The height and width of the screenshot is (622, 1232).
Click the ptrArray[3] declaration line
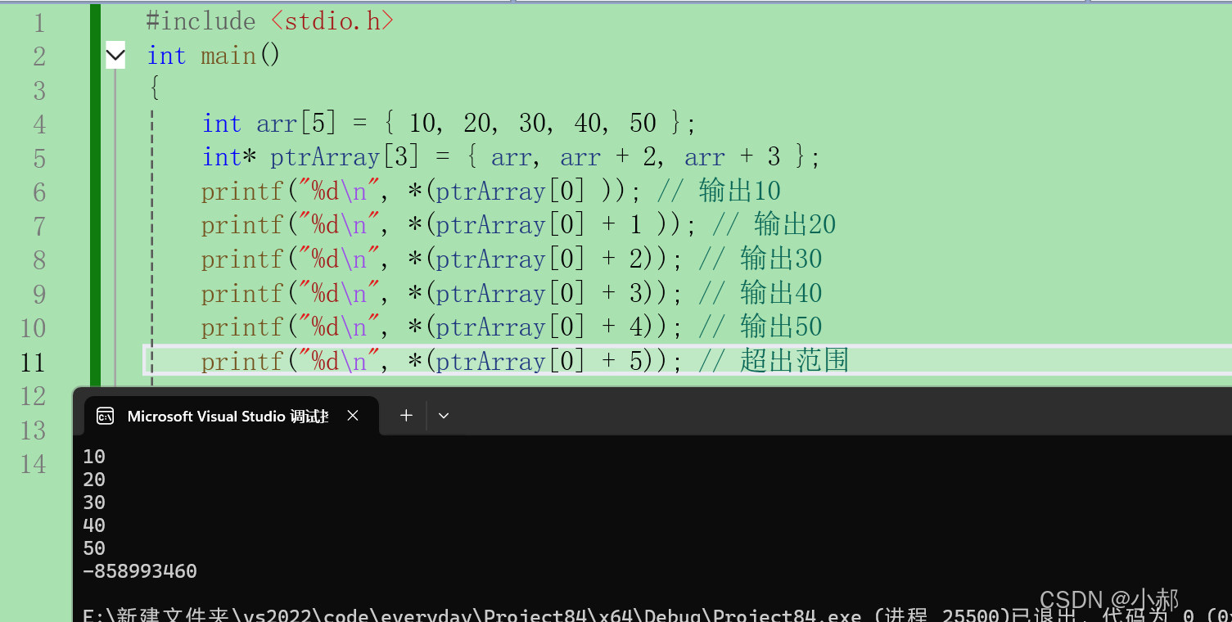511,157
